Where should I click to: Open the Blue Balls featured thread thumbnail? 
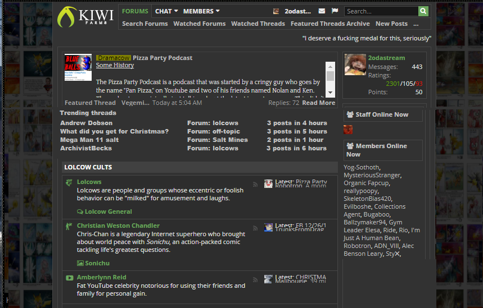click(78, 67)
